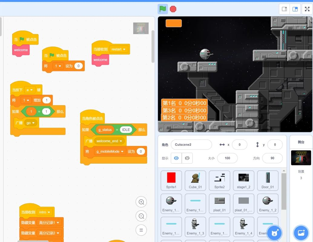Enter full screen stage mode
This screenshot has height=242, width=313.
(x=307, y=9)
